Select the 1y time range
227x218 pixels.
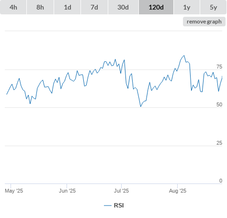point(187,7)
